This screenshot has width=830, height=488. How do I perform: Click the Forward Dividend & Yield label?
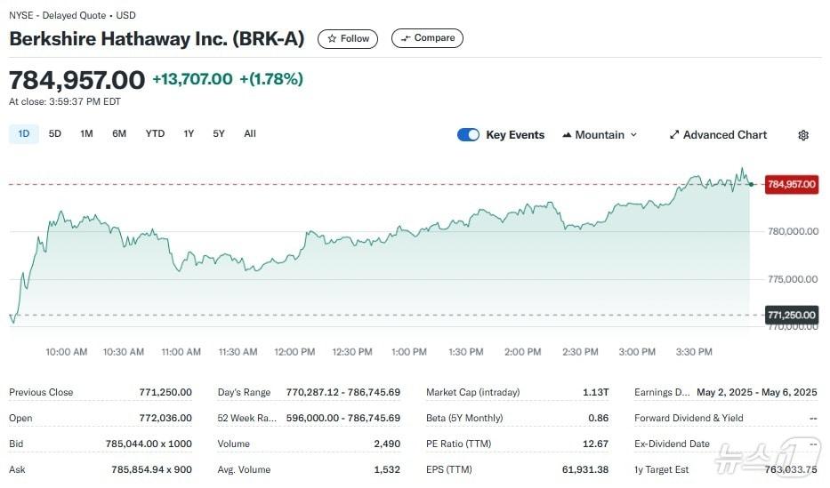[689, 418]
